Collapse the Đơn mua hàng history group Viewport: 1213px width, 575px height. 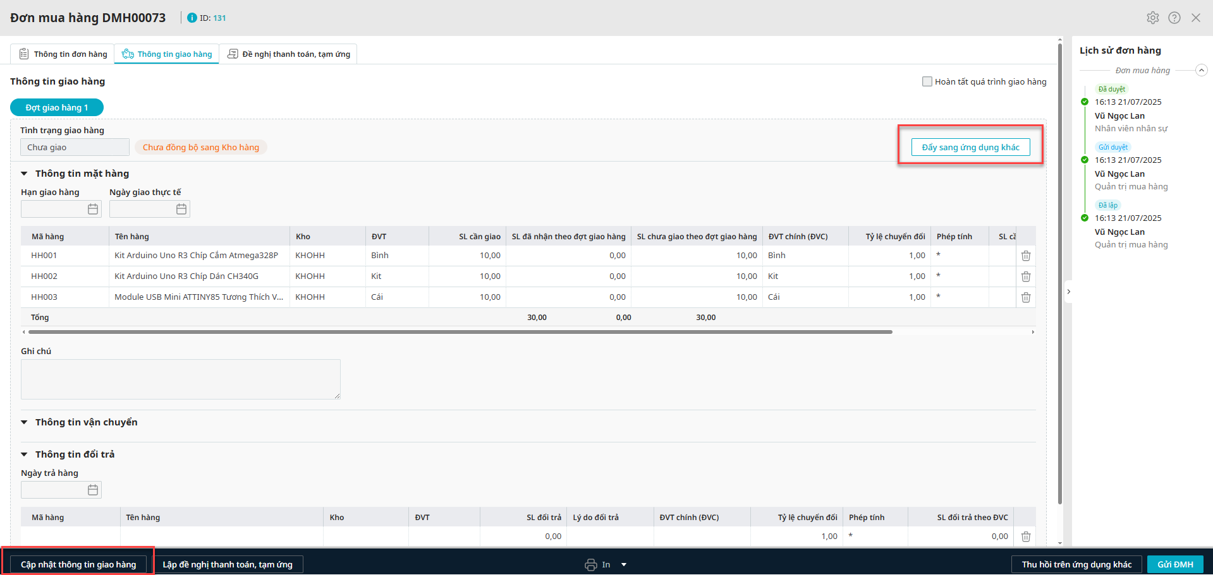tap(1202, 70)
